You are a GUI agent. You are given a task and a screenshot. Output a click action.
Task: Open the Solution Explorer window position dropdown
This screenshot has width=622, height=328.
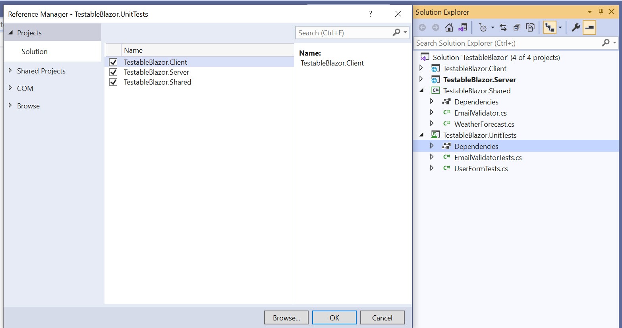pyautogui.click(x=590, y=12)
